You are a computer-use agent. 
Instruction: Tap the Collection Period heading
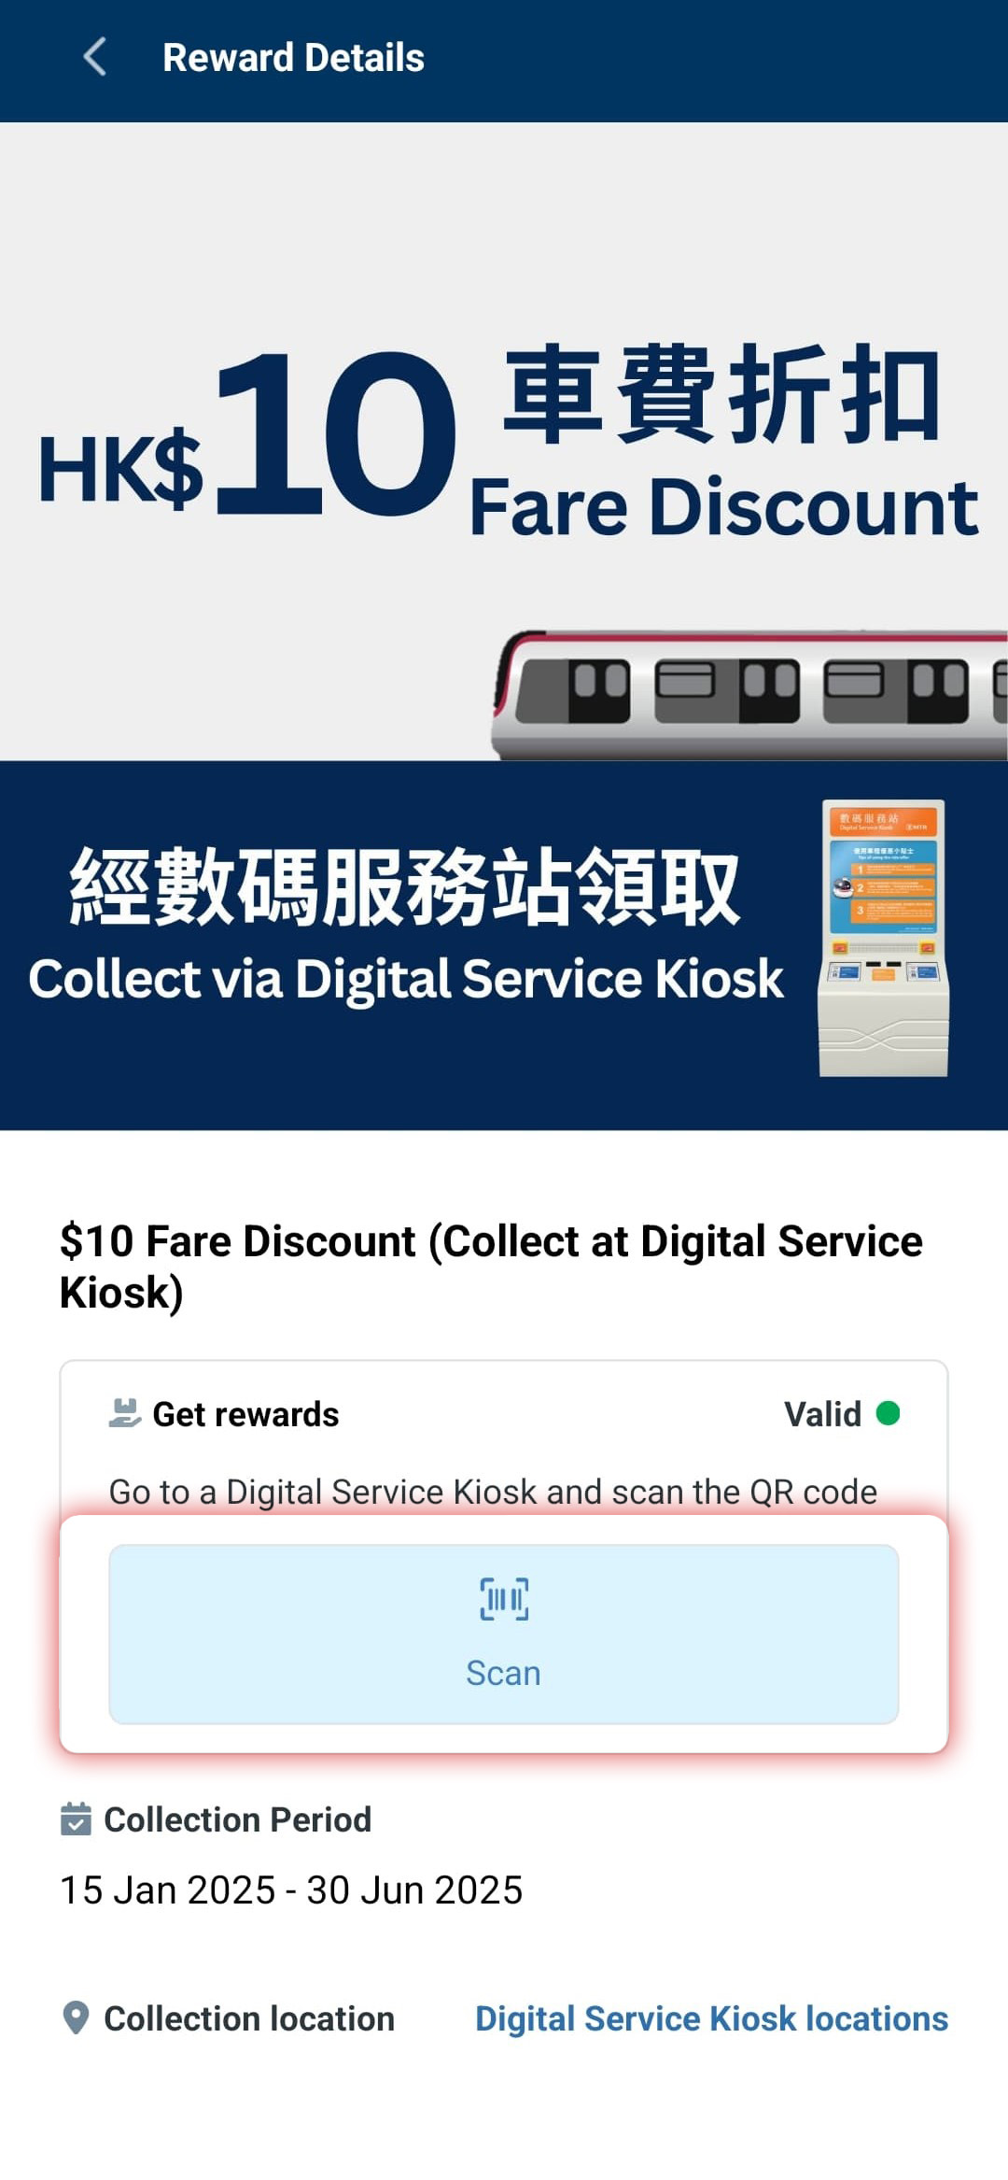click(237, 1819)
